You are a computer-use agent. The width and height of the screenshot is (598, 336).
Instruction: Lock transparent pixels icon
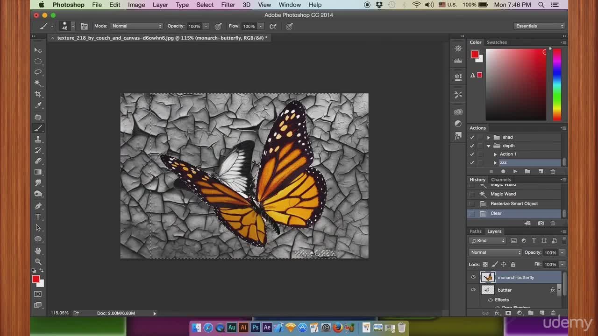pyautogui.click(x=485, y=265)
